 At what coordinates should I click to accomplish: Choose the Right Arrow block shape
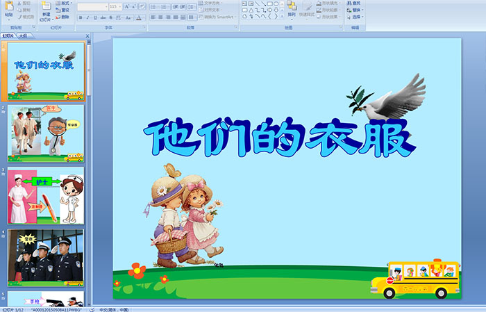[269, 10]
